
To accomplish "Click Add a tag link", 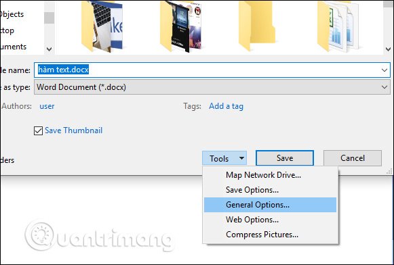I will pos(226,106).
